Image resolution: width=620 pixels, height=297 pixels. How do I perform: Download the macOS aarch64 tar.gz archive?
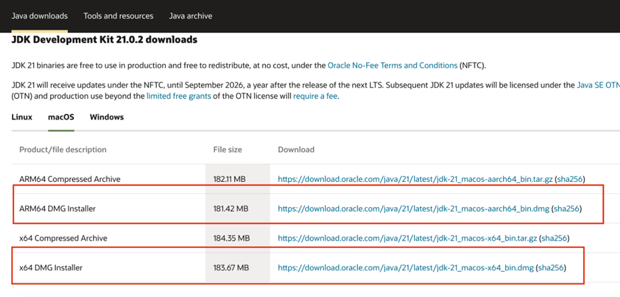[x=415, y=179]
